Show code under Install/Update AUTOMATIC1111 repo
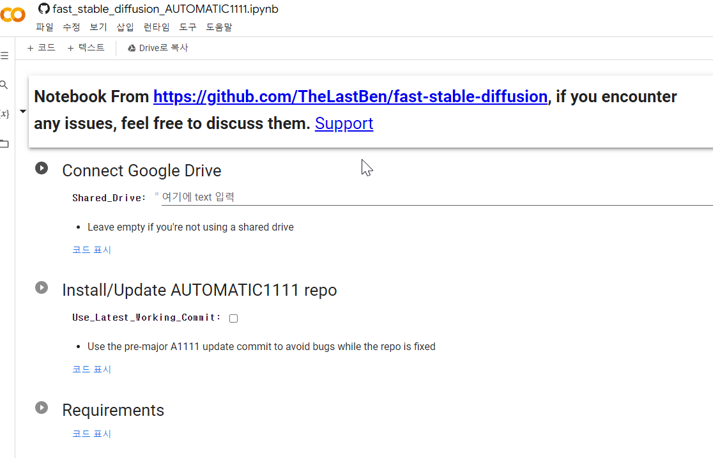 click(x=91, y=369)
